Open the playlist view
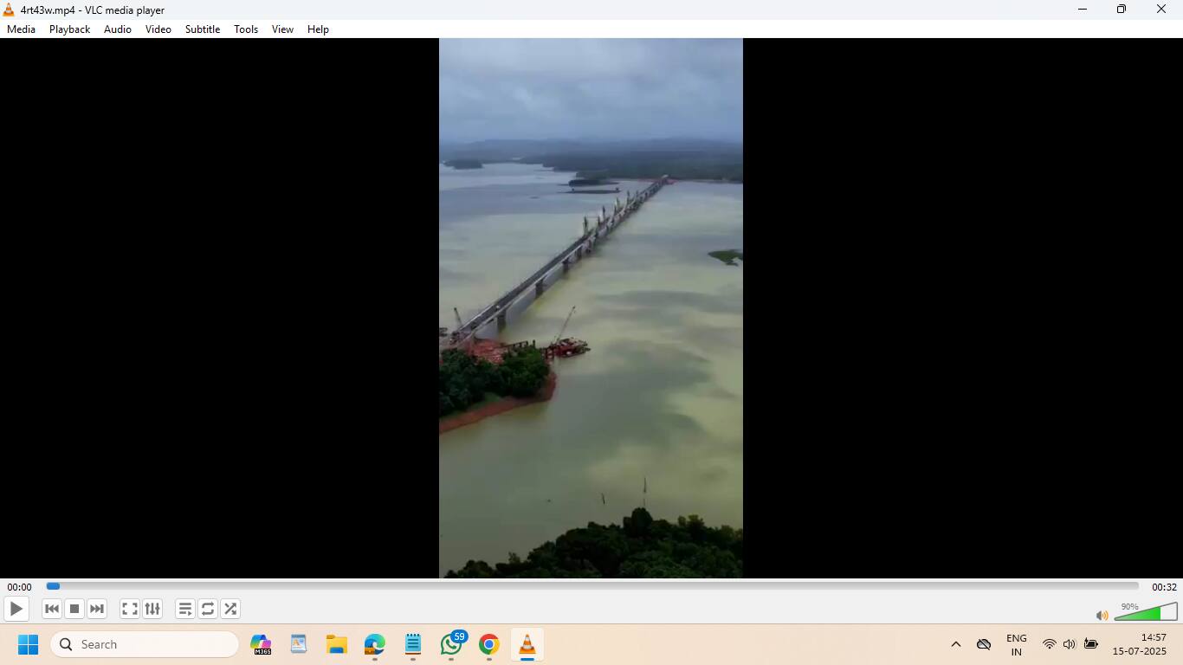This screenshot has height=665, width=1183. (185, 609)
